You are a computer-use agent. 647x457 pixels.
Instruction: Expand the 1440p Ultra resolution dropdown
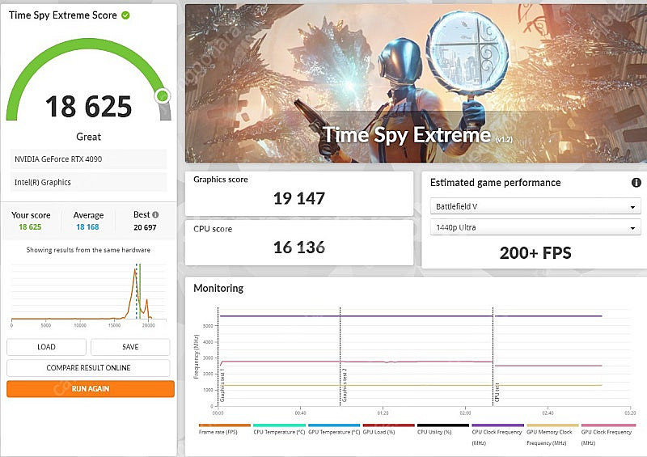(x=534, y=228)
